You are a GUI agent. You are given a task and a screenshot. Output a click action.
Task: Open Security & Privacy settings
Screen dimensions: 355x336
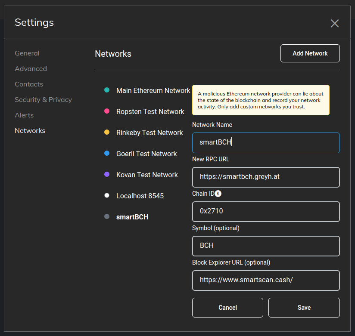click(x=43, y=100)
